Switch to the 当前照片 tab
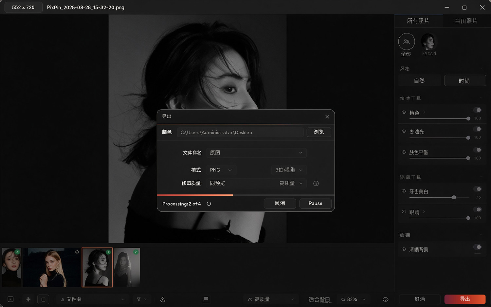 (x=466, y=21)
